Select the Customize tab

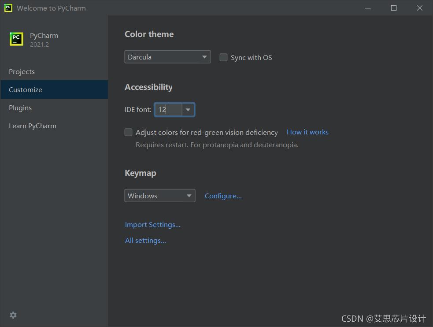pos(54,89)
